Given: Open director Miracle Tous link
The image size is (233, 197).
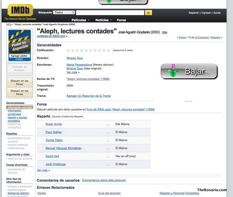Looking at the screenshot, I should coord(75,58).
